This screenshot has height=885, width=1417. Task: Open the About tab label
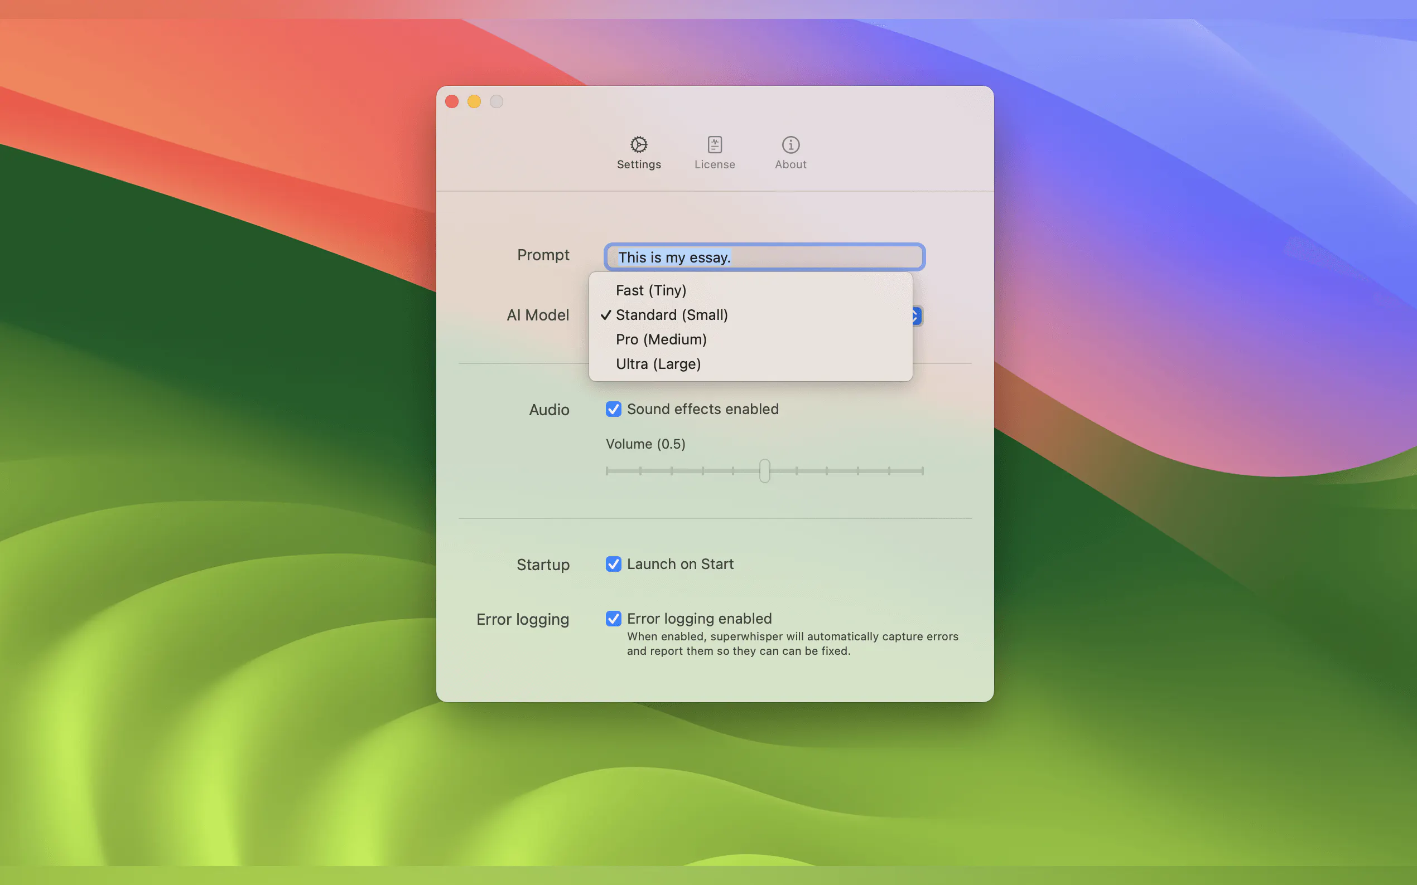click(790, 164)
